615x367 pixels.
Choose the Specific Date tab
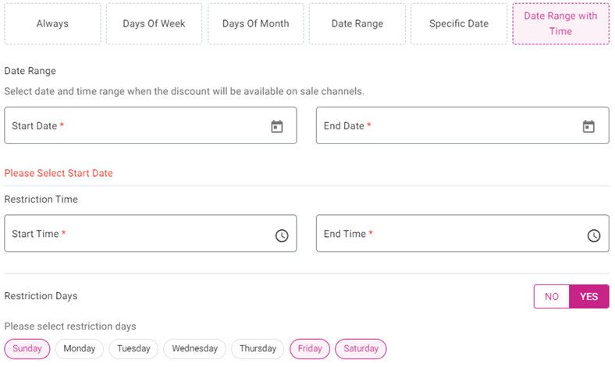[x=459, y=24]
